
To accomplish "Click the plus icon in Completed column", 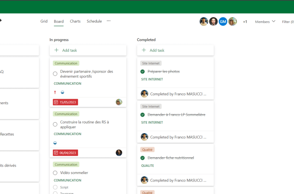I will click(x=144, y=50).
